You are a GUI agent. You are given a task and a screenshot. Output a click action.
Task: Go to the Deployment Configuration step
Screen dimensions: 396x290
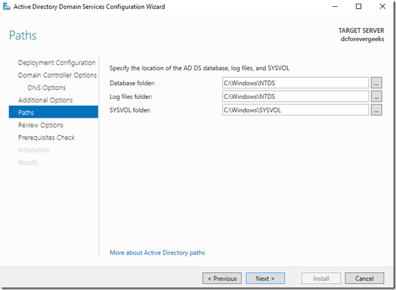click(57, 63)
